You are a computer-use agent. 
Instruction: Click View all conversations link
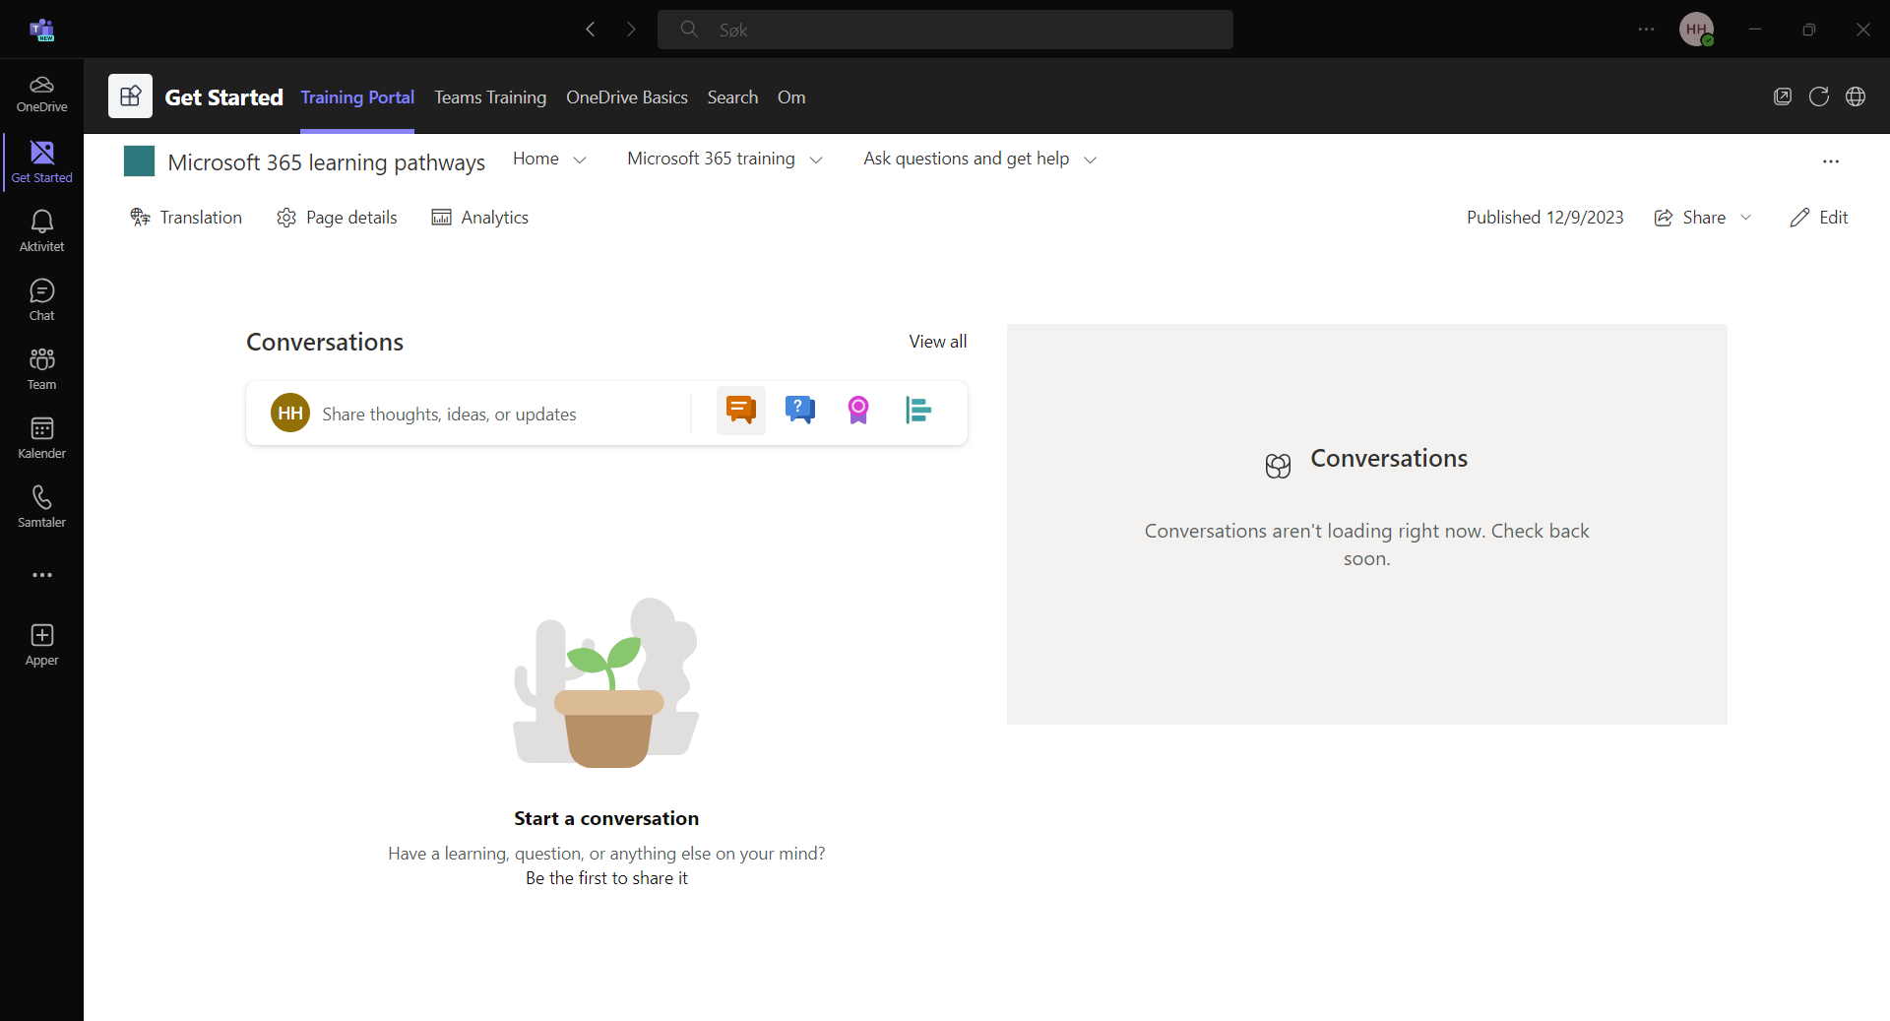coord(937,342)
